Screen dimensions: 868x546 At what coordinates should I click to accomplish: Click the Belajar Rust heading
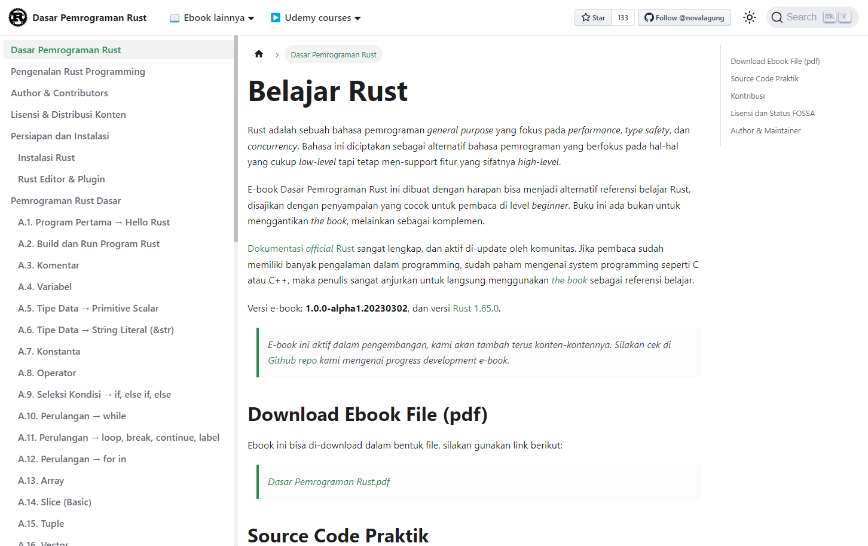(328, 91)
